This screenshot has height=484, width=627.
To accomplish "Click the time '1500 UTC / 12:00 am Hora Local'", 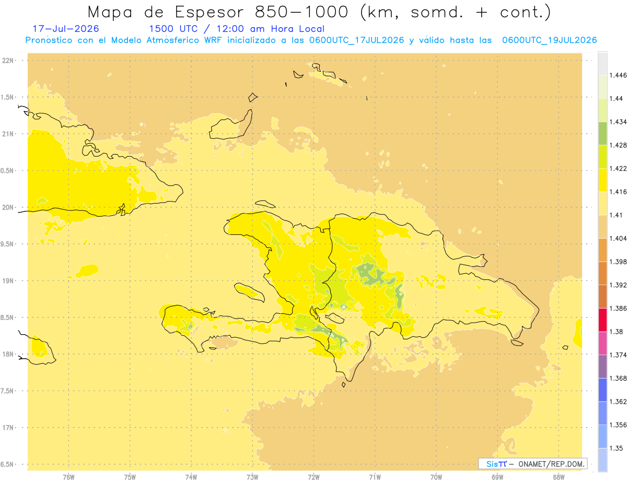I will (x=237, y=29).
